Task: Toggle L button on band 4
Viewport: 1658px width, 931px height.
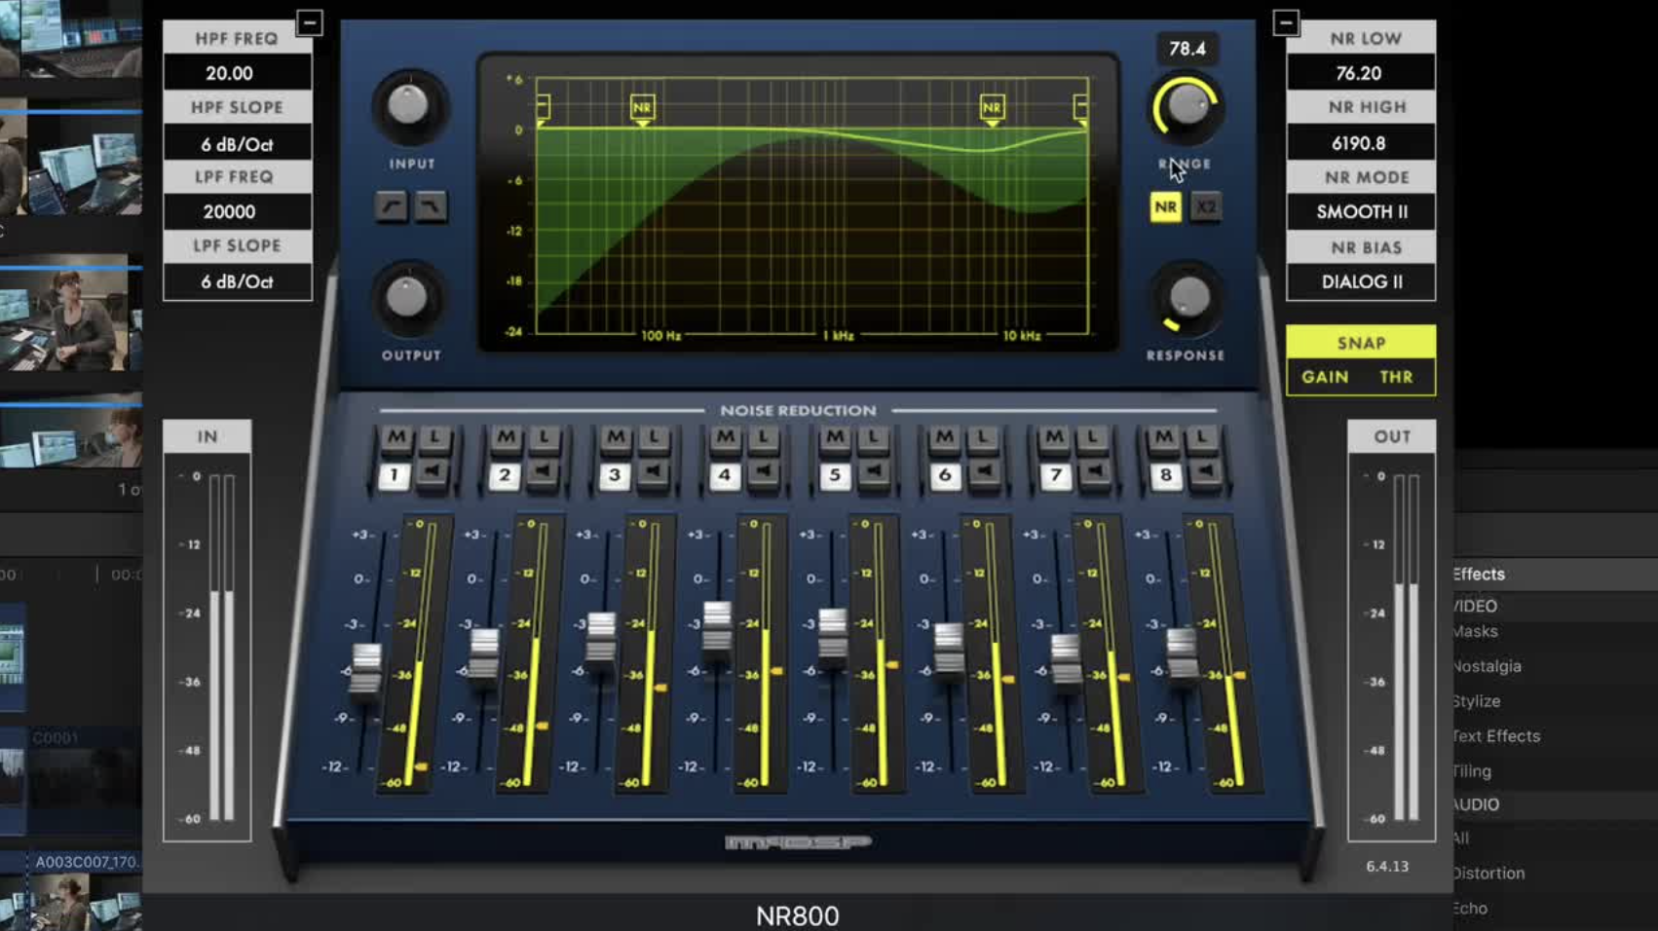Action: (x=764, y=438)
